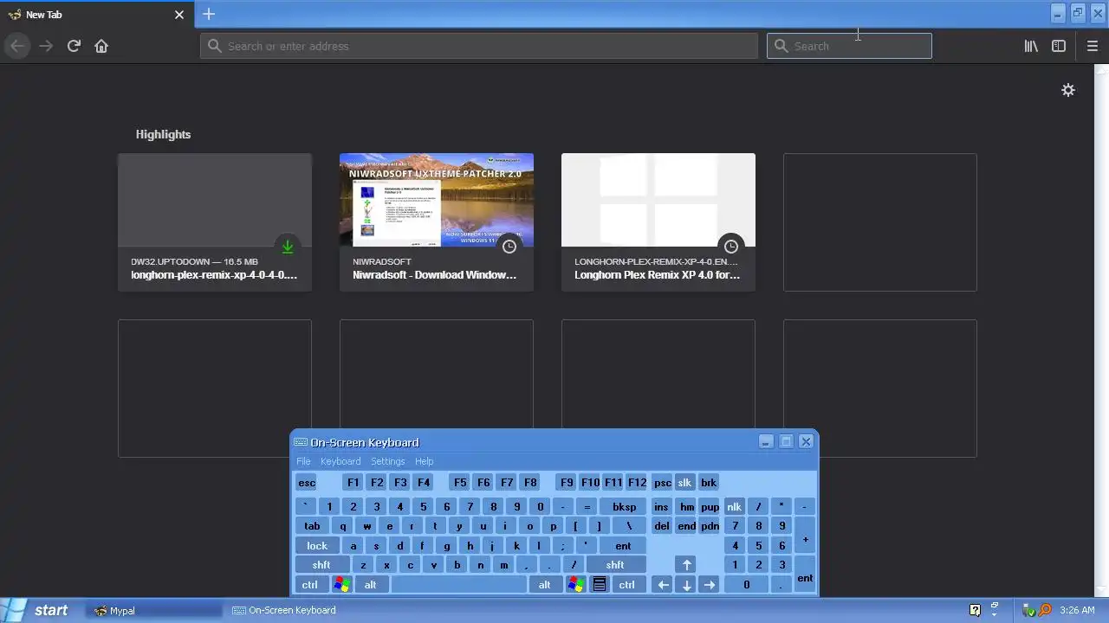Image resolution: width=1109 pixels, height=623 pixels.
Task: Open the longhorn-plex-remix-xp-4-0-4-0 download card
Action: click(x=215, y=222)
